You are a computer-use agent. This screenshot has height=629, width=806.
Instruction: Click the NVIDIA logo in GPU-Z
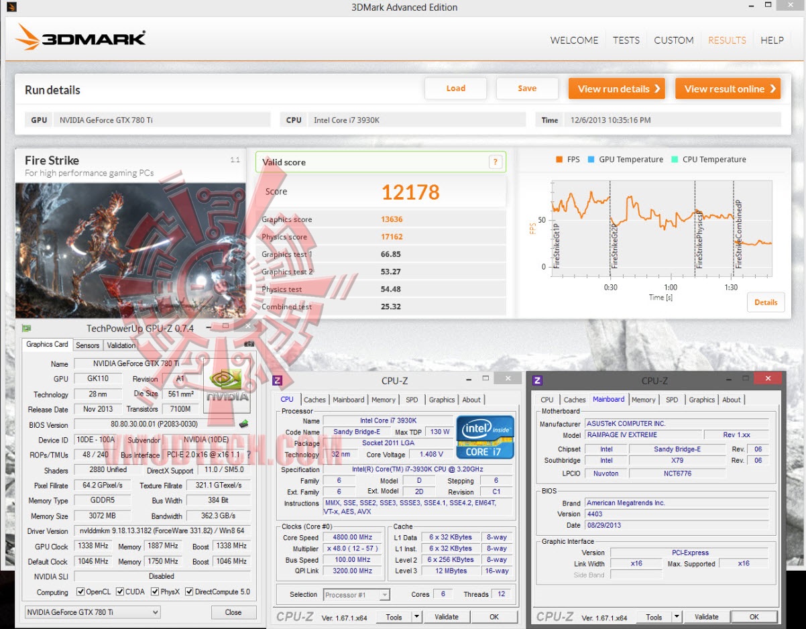click(x=227, y=385)
